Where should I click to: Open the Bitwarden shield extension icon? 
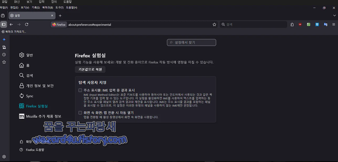pos(317,24)
